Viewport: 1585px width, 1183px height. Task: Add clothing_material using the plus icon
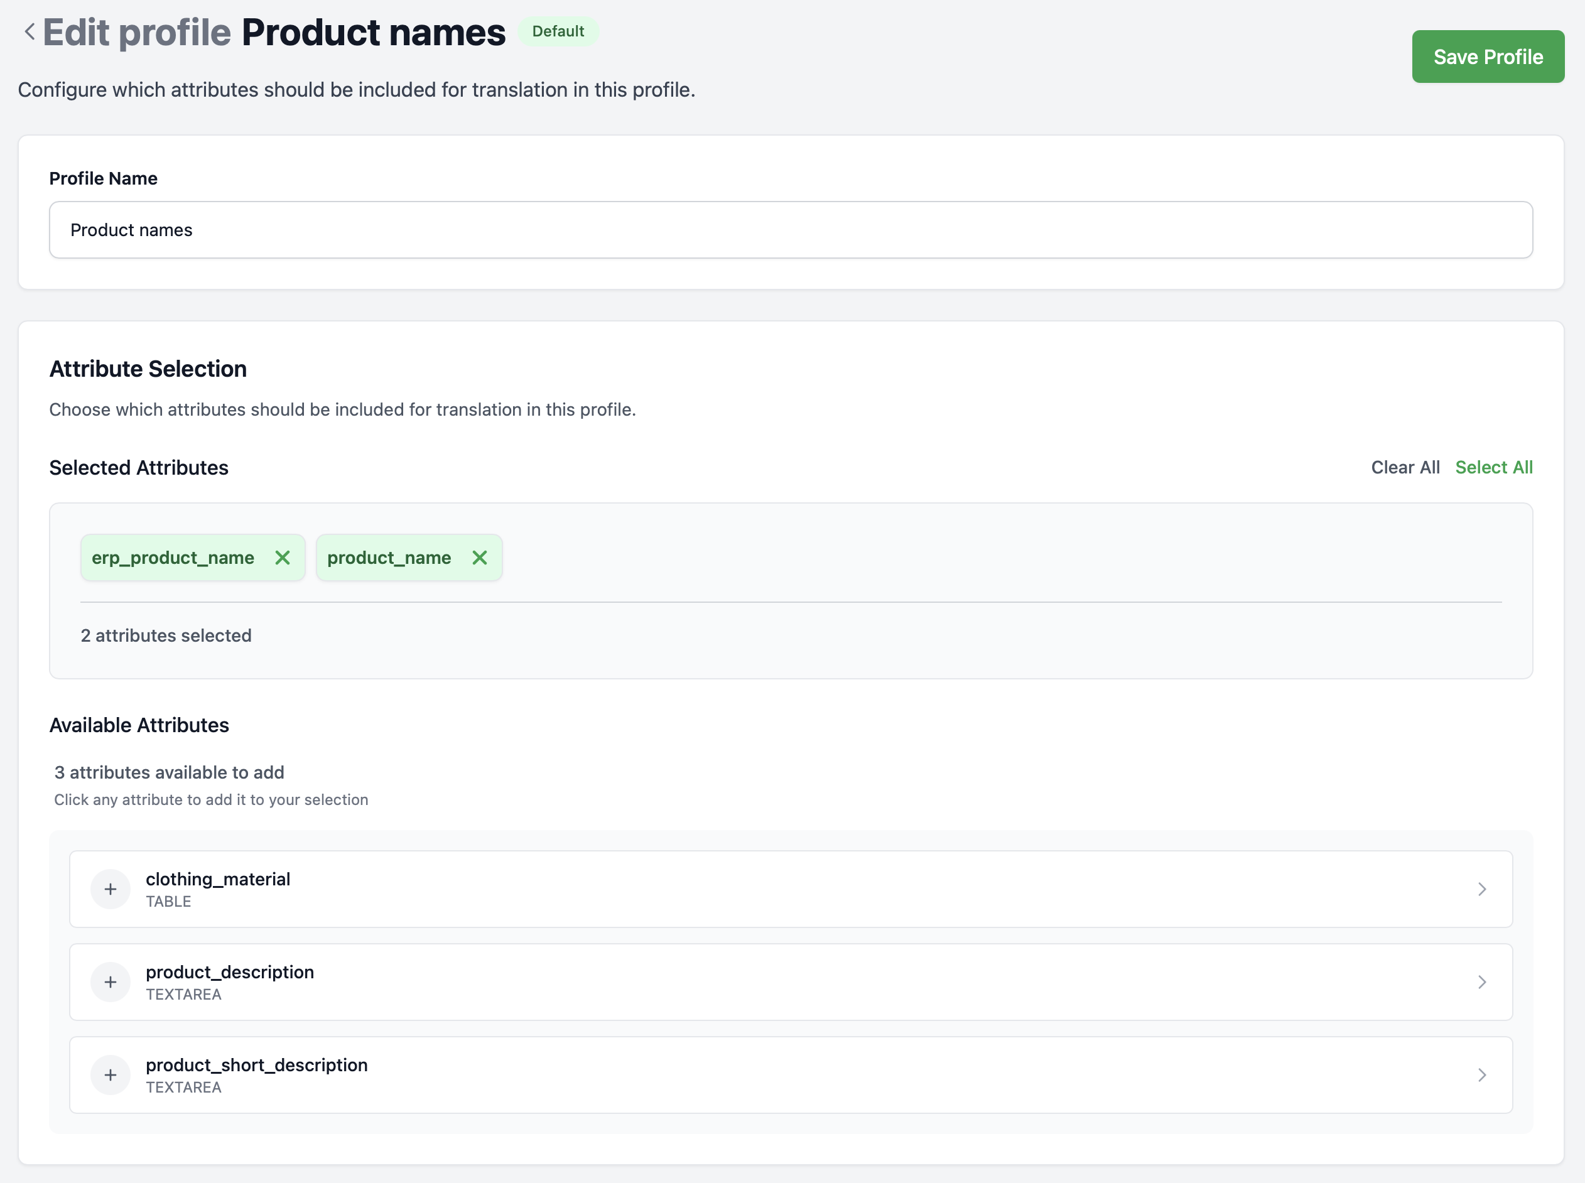(x=111, y=889)
